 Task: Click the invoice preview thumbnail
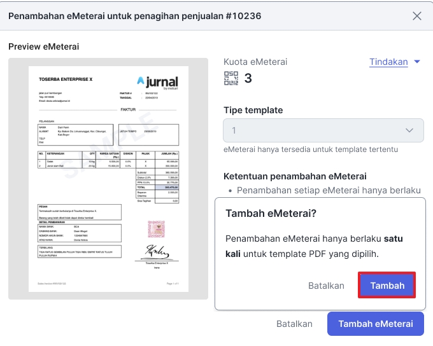108,179
